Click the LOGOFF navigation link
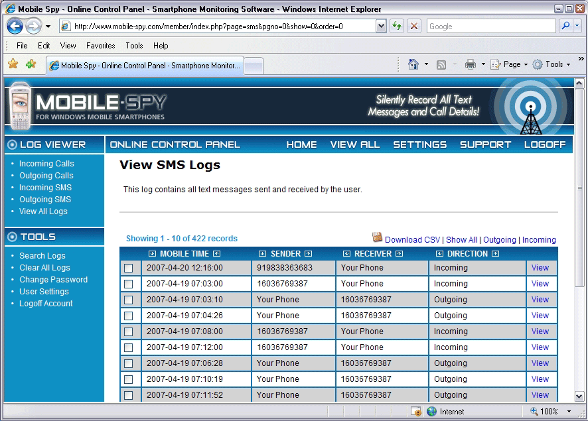 tap(545, 145)
